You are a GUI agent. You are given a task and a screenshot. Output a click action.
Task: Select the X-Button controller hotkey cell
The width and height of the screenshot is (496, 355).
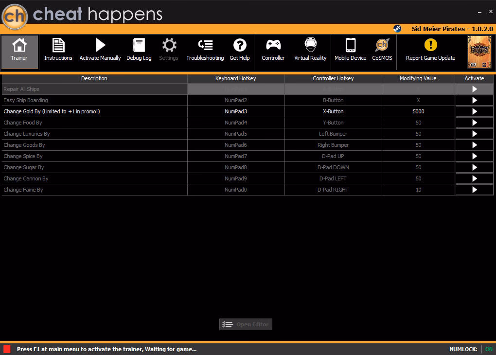[x=333, y=111]
